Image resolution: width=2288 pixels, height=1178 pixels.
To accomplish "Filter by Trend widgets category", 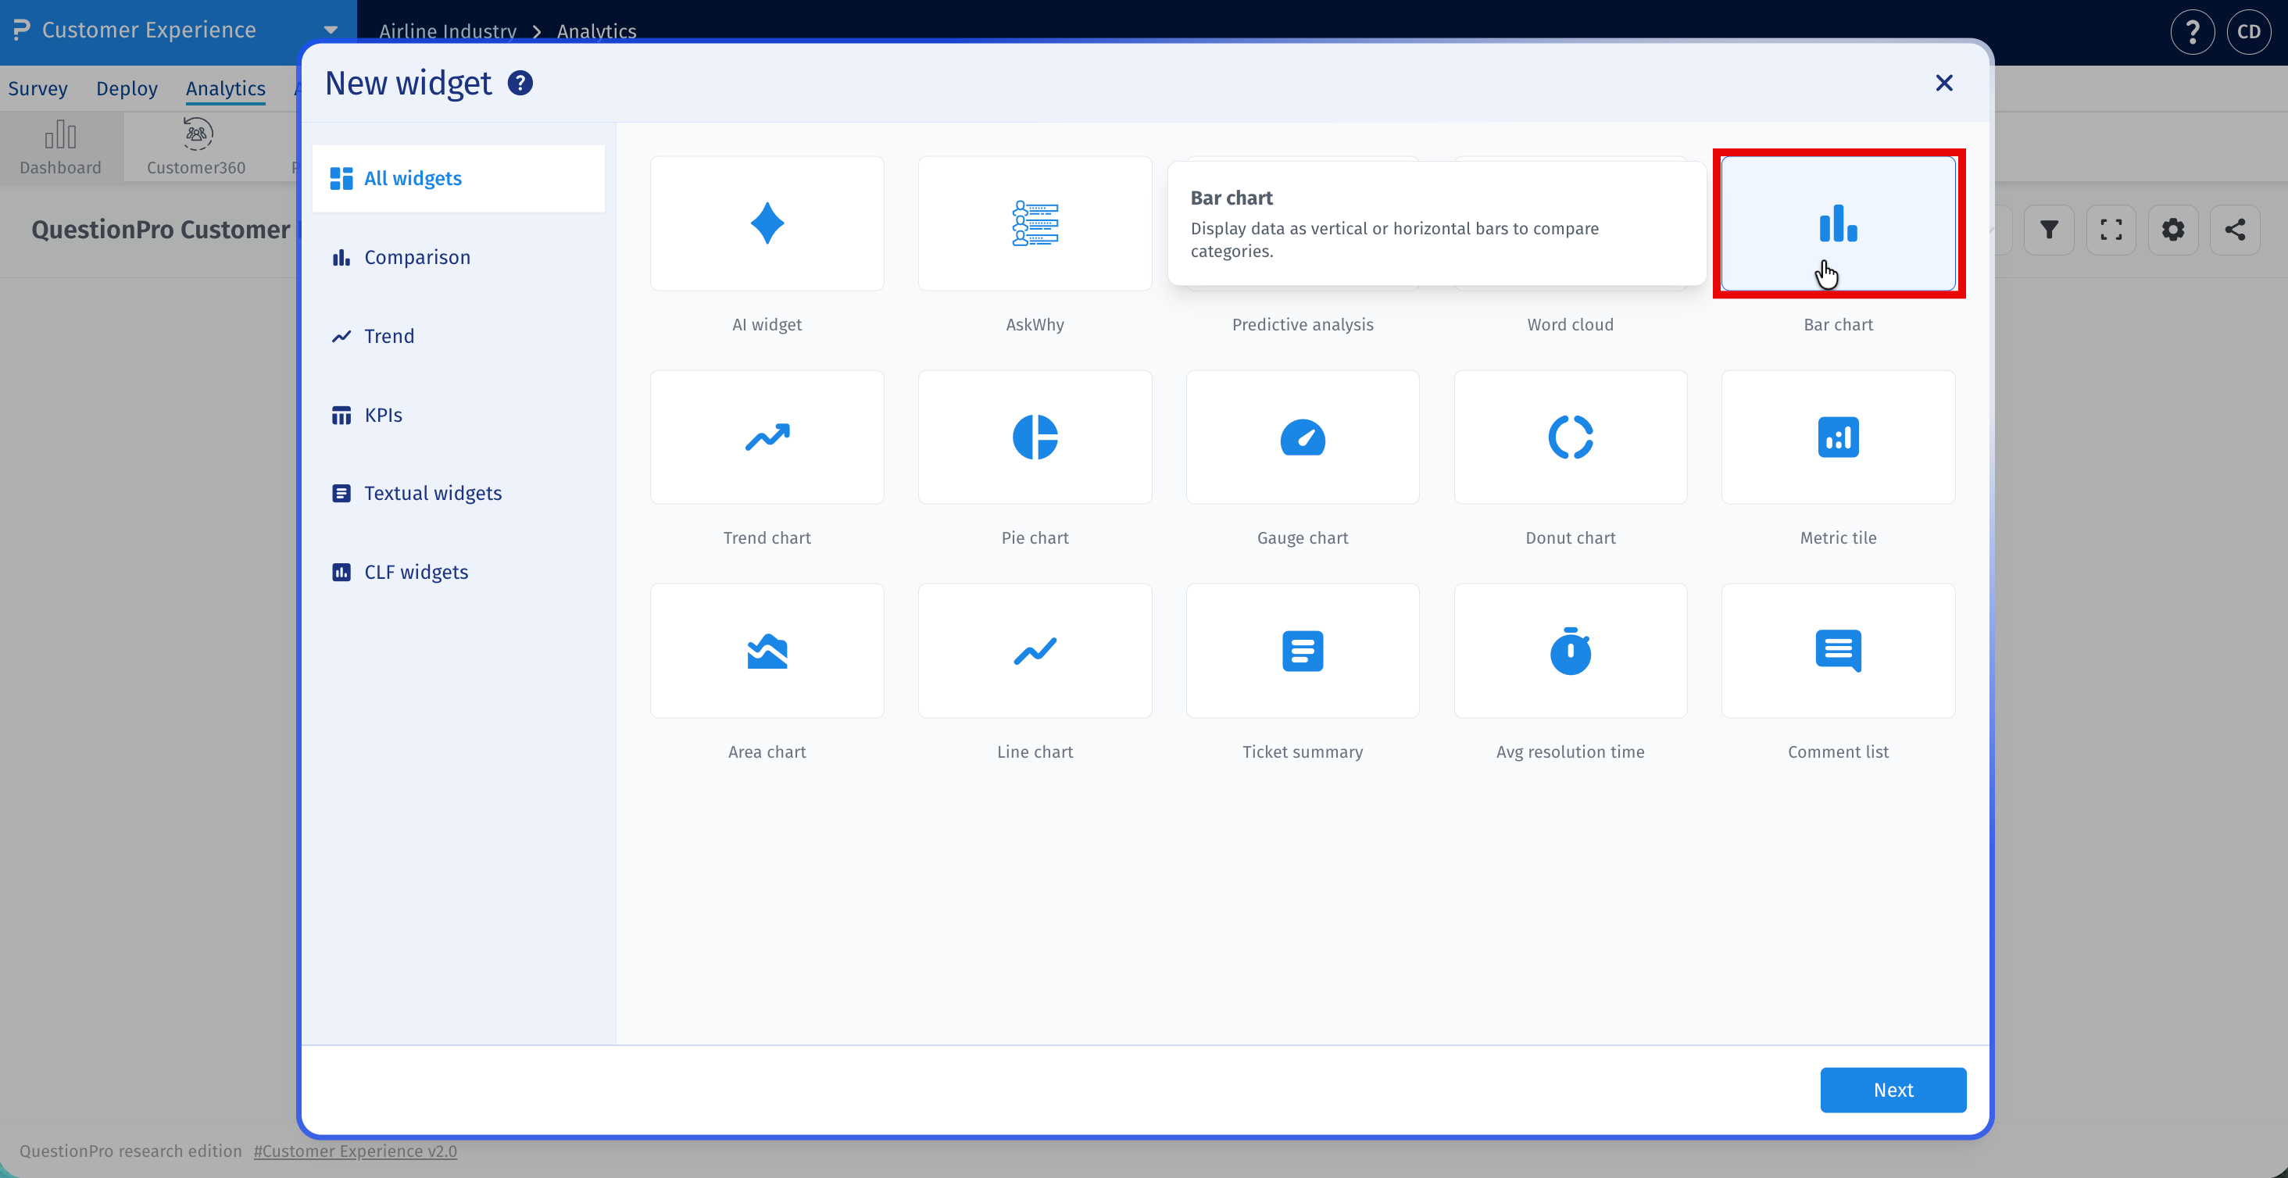I will coord(459,337).
